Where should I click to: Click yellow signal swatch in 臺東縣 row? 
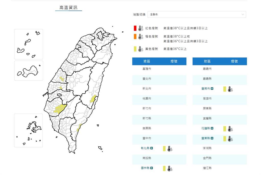click(x=225, y=139)
